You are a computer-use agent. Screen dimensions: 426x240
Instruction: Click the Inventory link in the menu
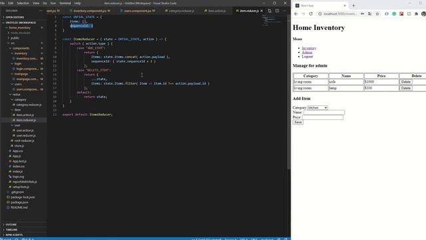point(309,48)
